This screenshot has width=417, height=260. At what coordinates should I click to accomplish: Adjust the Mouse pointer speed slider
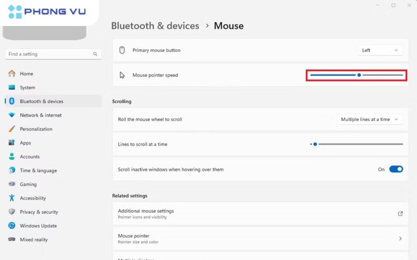(x=359, y=75)
